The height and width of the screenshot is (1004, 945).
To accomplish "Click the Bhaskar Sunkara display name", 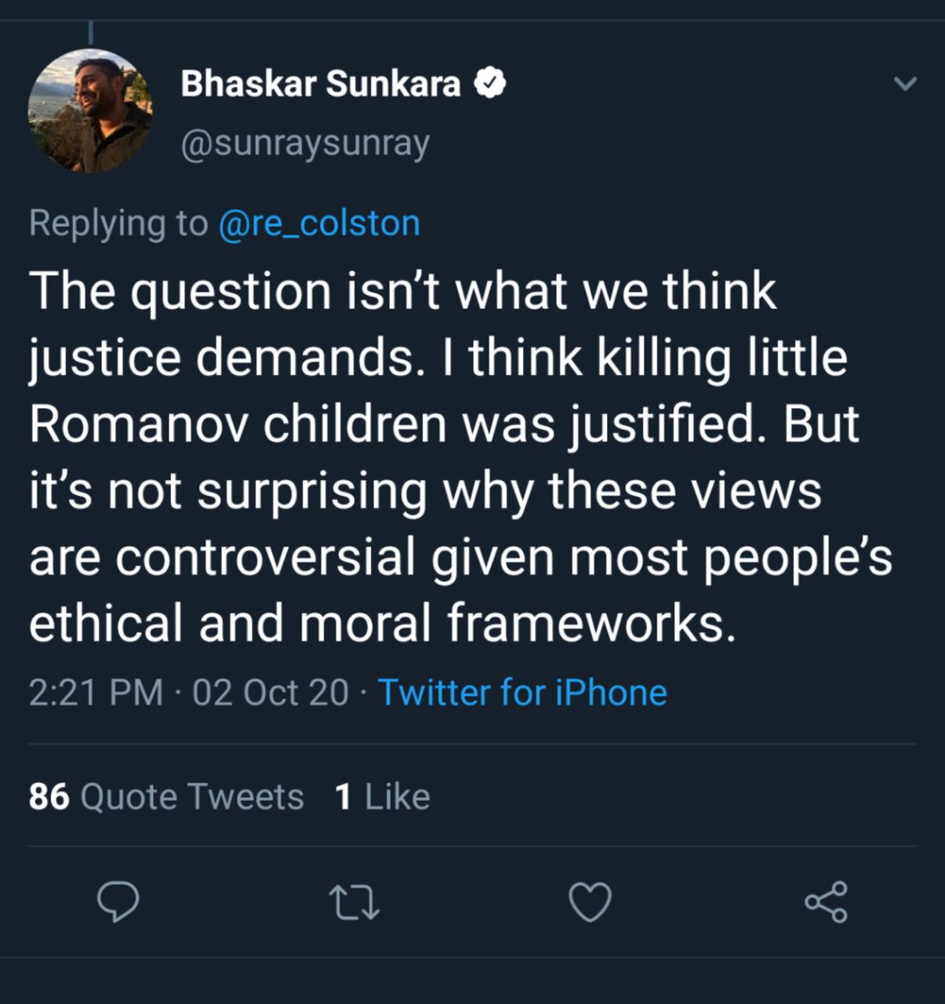I will click(321, 83).
